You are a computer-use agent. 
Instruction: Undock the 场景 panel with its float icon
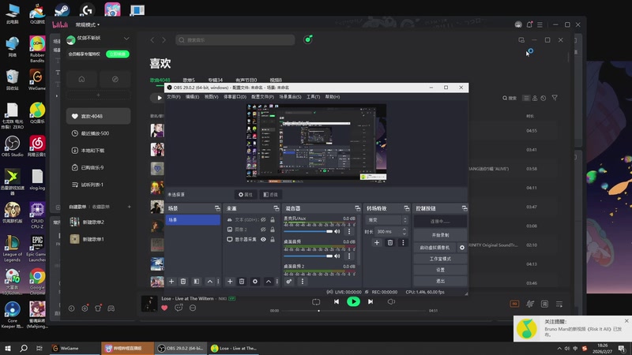(217, 208)
